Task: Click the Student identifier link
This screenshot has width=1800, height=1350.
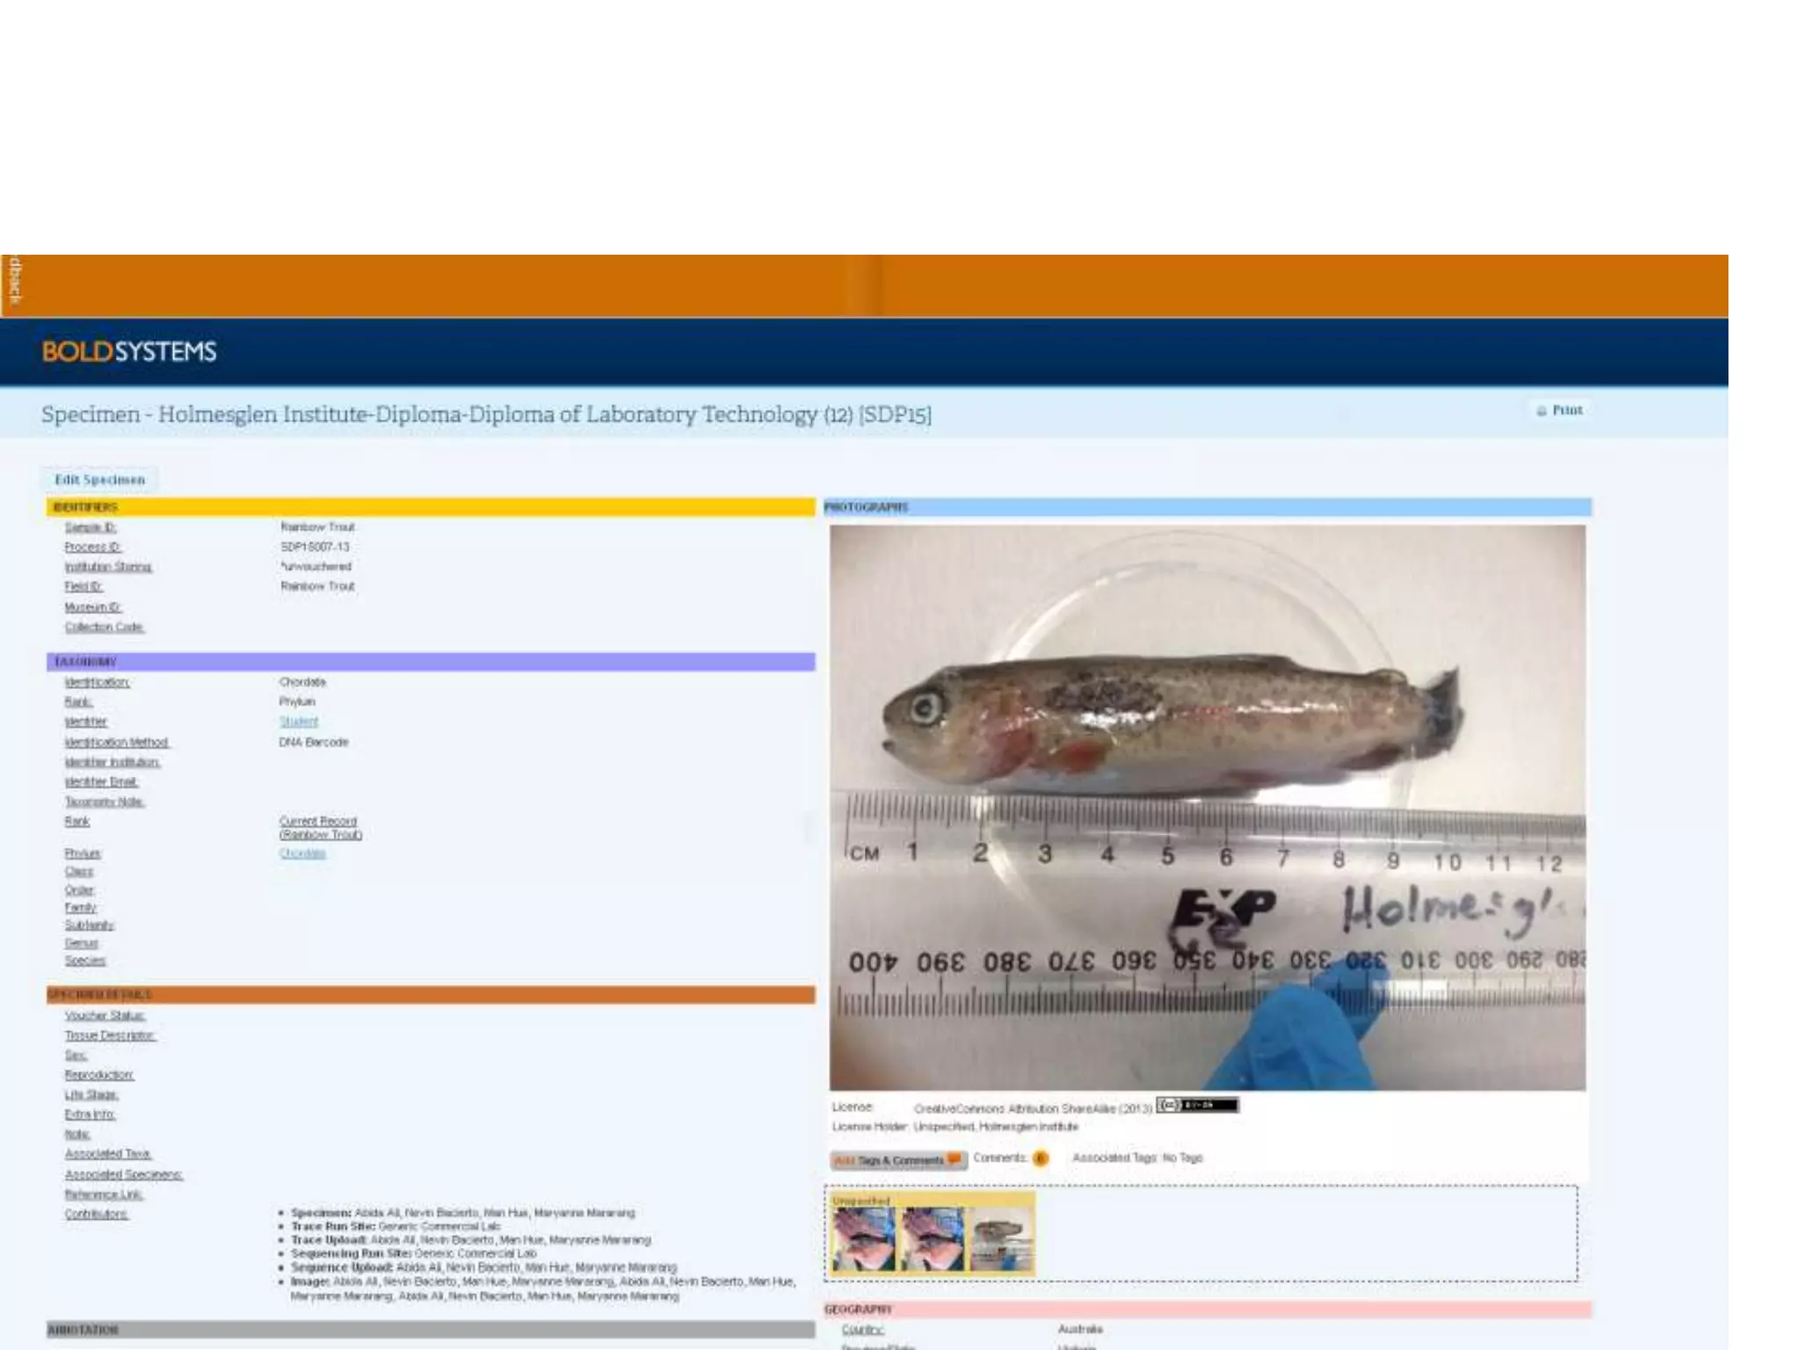Action: pos(299,722)
